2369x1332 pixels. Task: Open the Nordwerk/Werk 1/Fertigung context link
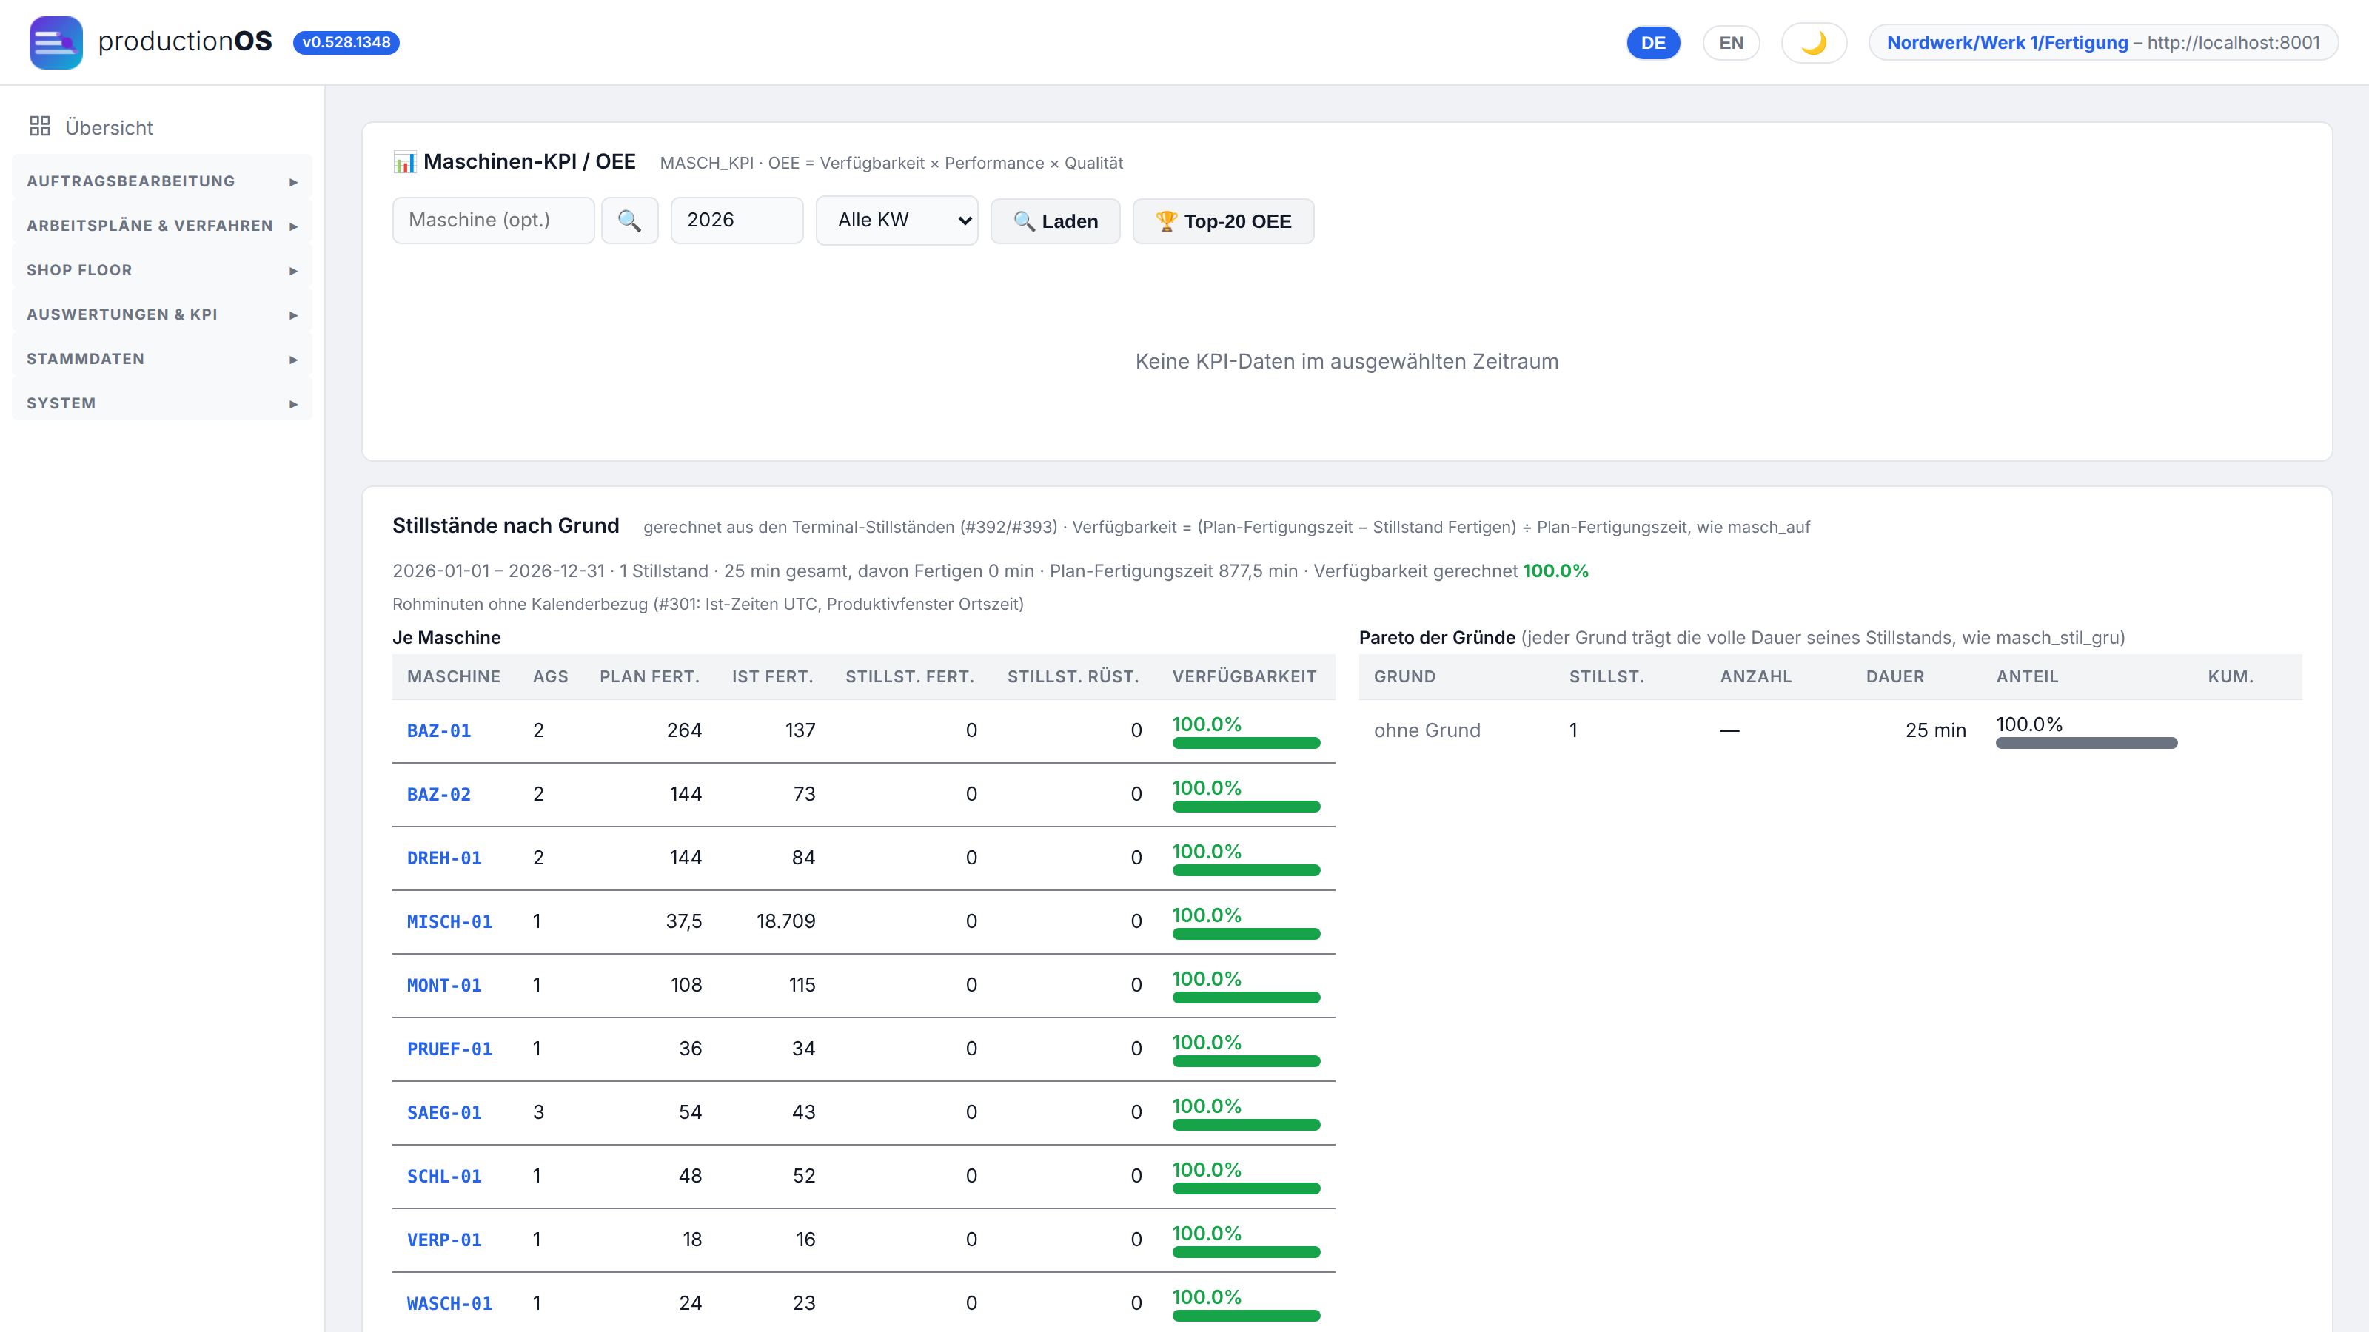(x=2008, y=42)
